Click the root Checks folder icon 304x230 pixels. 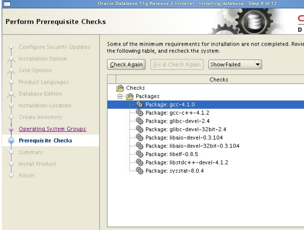(119, 88)
